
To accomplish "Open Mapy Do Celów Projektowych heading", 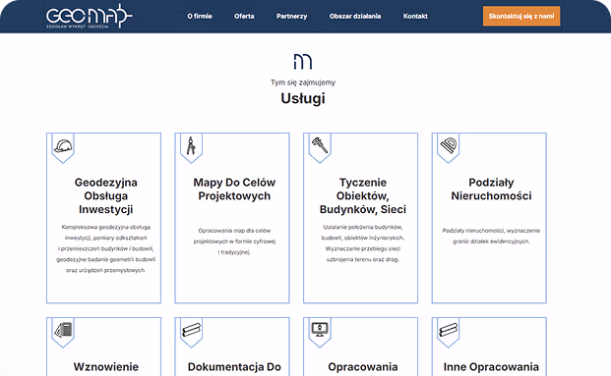I will (x=234, y=188).
